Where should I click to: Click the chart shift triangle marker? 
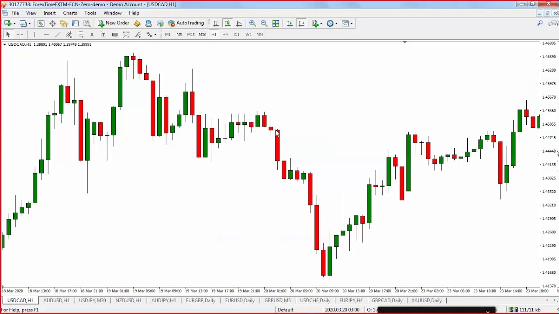click(x=405, y=42)
